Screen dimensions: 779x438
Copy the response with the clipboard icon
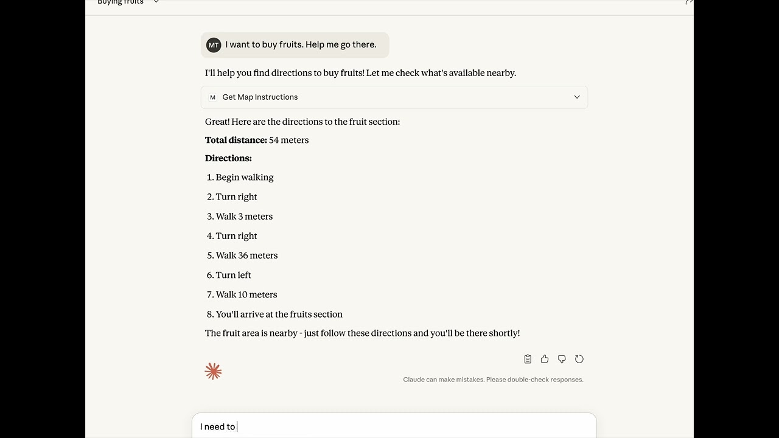[x=528, y=359]
